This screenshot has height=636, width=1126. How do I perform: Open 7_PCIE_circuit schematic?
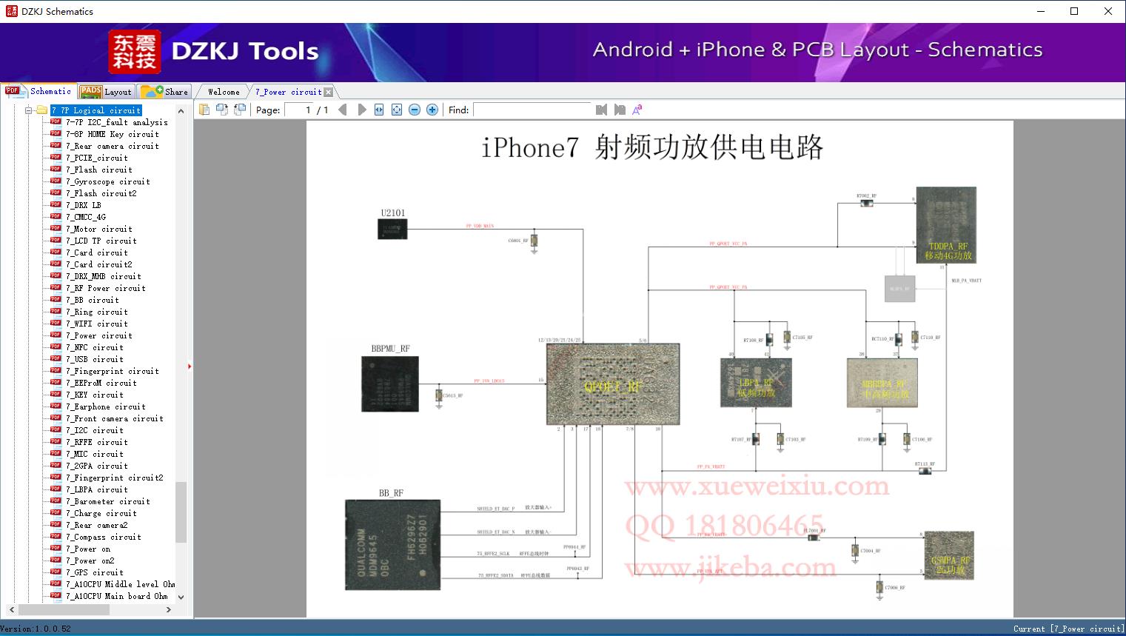97,158
